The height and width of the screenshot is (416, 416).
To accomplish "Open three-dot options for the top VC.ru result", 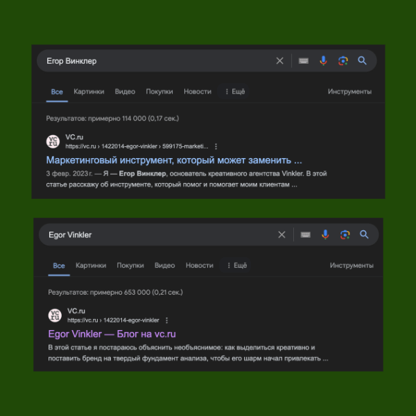I will tap(216, 146).
